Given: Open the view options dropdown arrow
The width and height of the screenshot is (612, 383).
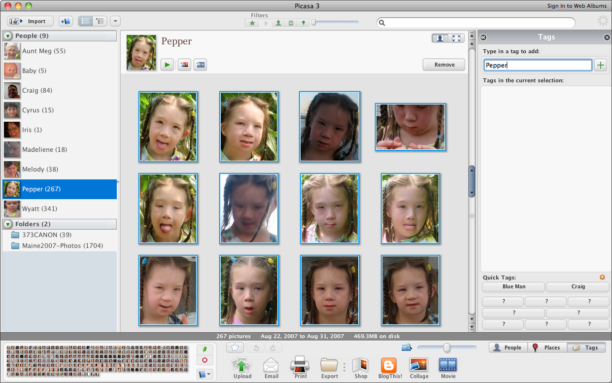Looking at the screenshot, I should (115, 21).
